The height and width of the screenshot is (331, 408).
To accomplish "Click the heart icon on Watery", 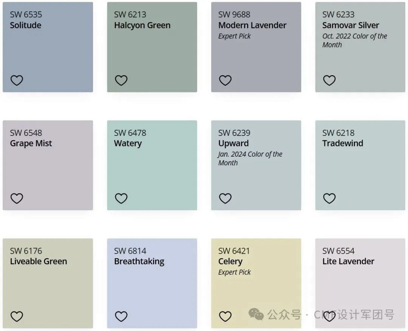I will [121, 199].
